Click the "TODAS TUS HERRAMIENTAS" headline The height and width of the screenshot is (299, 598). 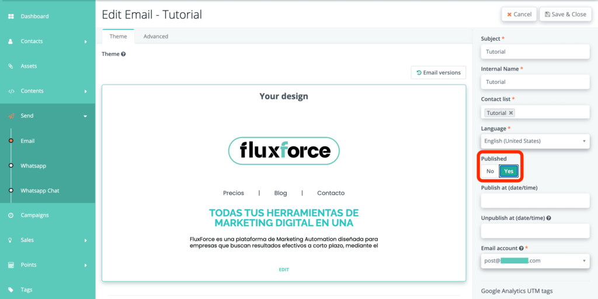pos(284,217)
